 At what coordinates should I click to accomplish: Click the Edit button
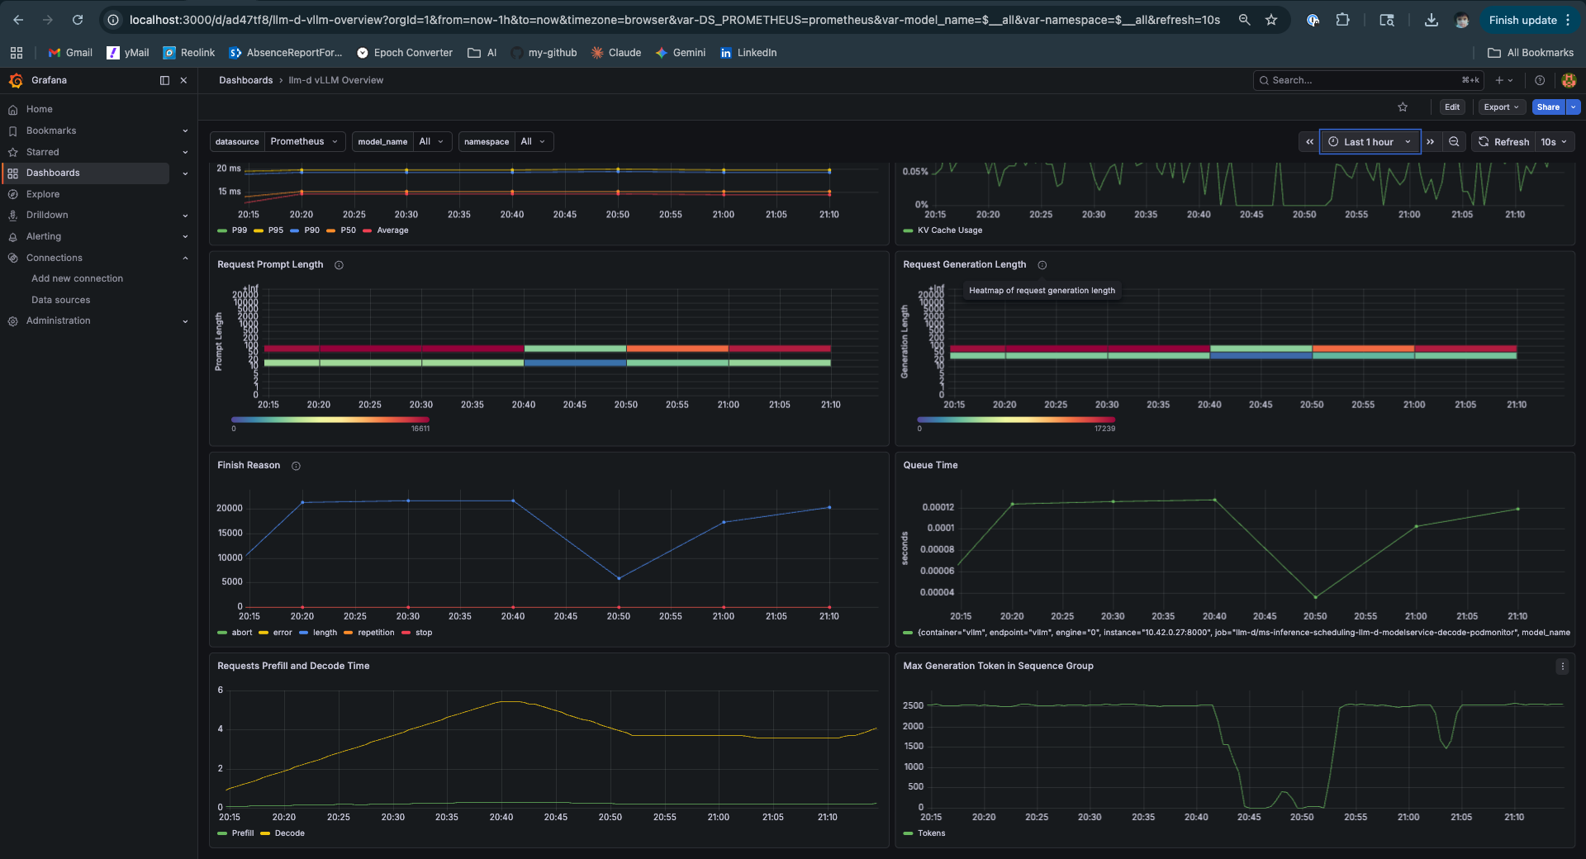[1451, 107]
